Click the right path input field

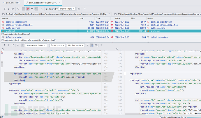(159, 14)
